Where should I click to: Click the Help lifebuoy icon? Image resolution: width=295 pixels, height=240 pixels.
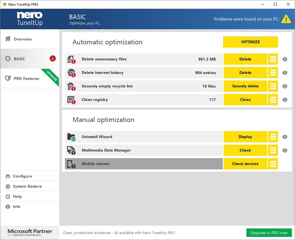pyautogui.click(x=8, y=197)
